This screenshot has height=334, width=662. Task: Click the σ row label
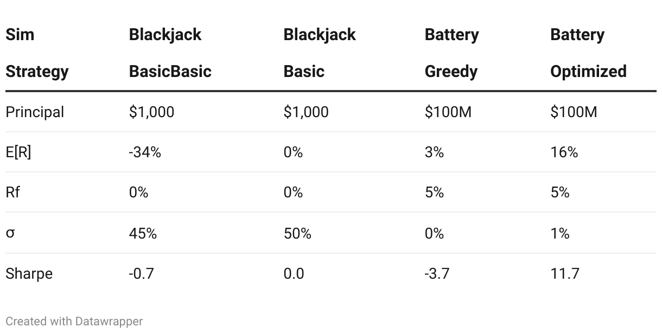10,234
